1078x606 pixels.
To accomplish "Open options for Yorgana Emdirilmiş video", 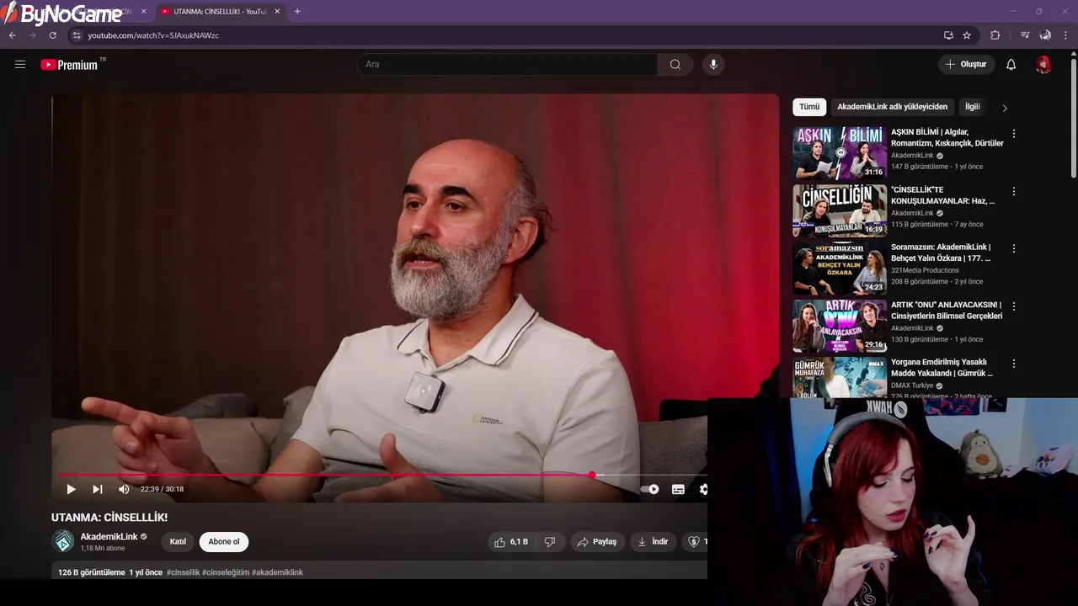I will (x=1014, y=364).
